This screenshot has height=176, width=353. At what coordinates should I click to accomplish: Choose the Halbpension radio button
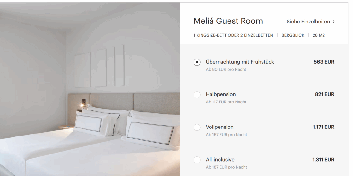[197, 95]
